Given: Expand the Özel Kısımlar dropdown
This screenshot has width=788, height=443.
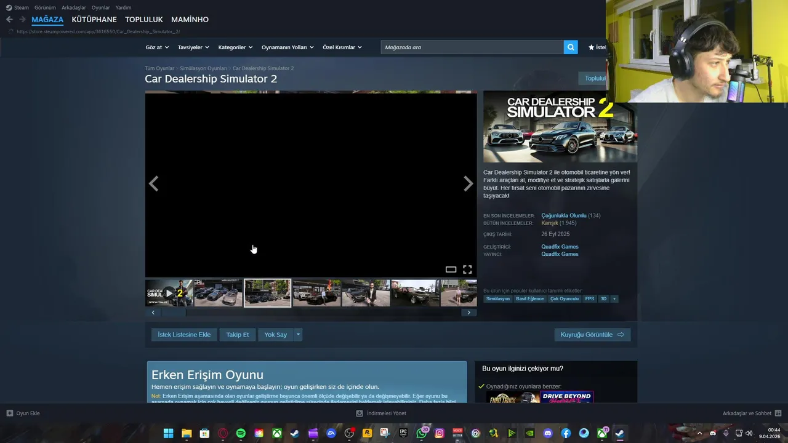Looking at the screenshot, I should pos(342,47).
